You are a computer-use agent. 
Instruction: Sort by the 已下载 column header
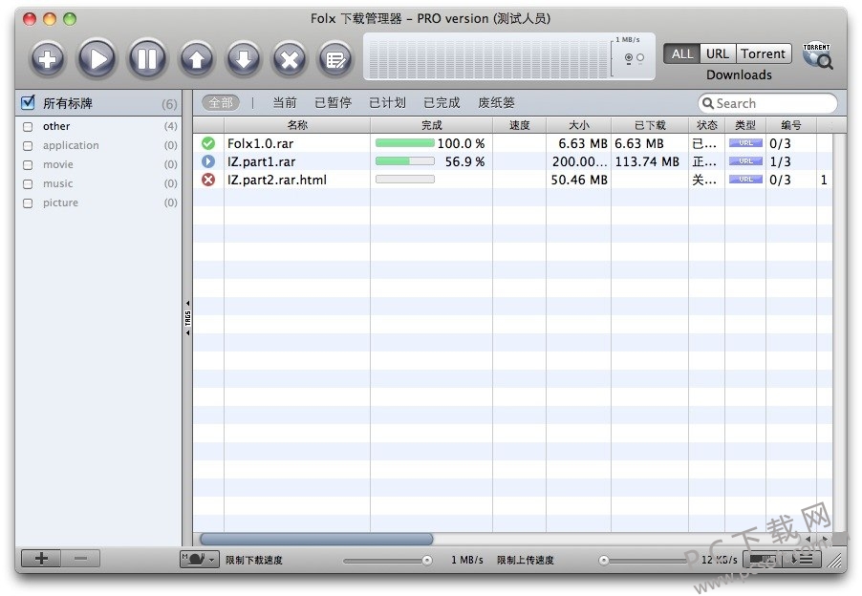click(650, 125)
